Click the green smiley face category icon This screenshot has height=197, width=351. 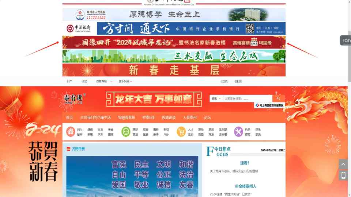tap(126, 132)
